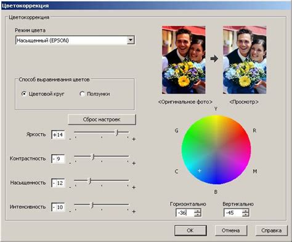This screenshot has width=292, height=242.
Task: Click the Вертикально value field
Action: click(233, 212)
